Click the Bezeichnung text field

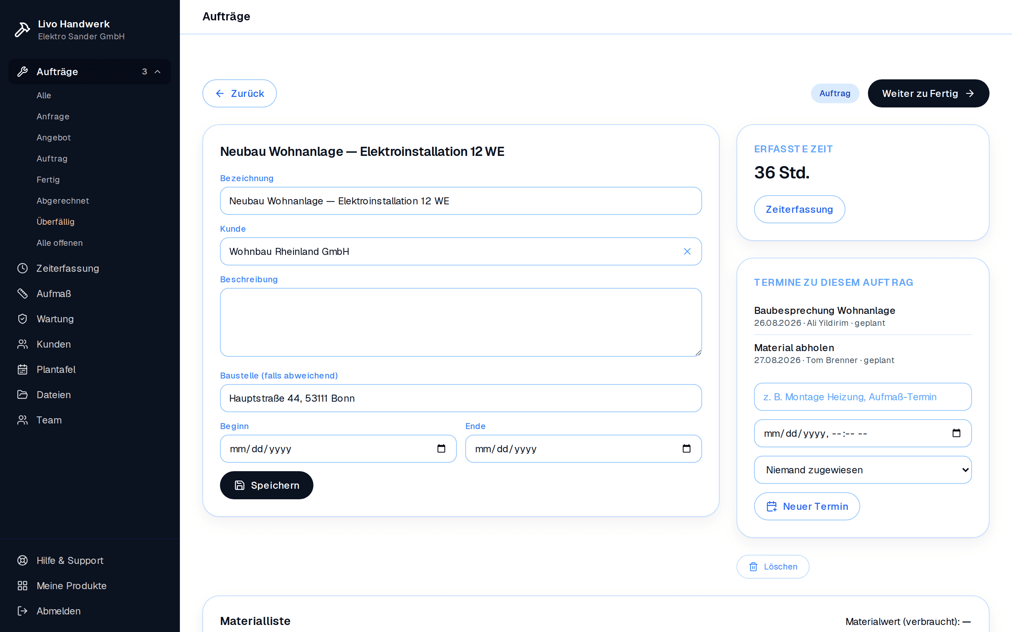coord(460,200)
